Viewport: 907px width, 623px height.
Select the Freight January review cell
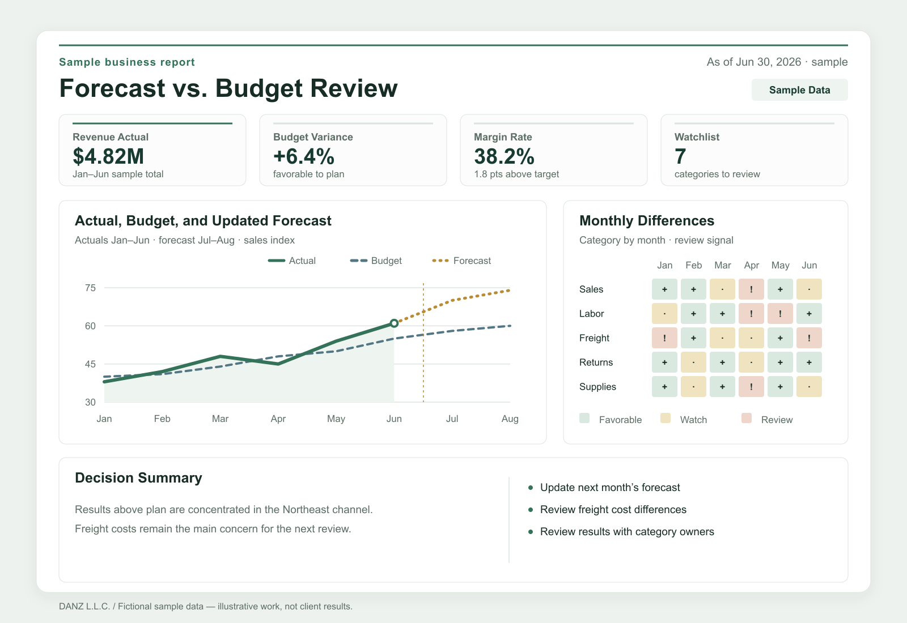(x=664, y=338)
